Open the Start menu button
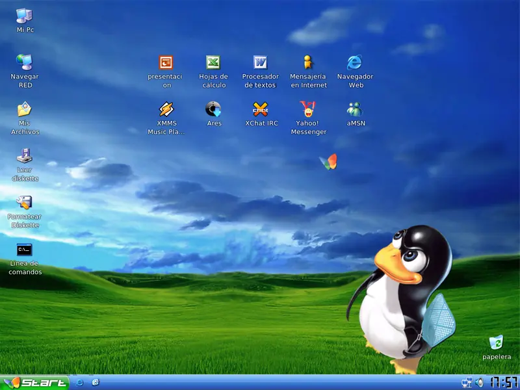Image resolution: width=520 pixels, height=390 pixels. click(35, 383)
